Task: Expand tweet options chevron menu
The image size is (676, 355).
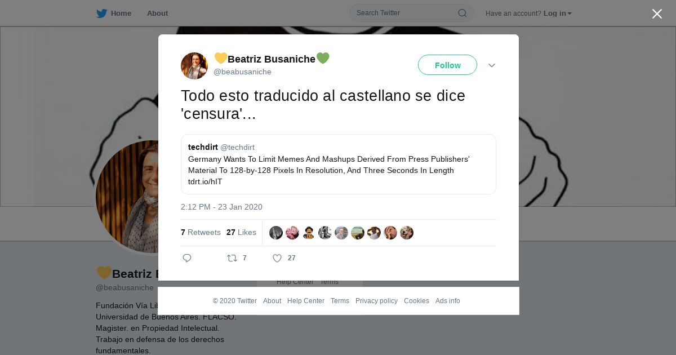Action: pos(492,65)
